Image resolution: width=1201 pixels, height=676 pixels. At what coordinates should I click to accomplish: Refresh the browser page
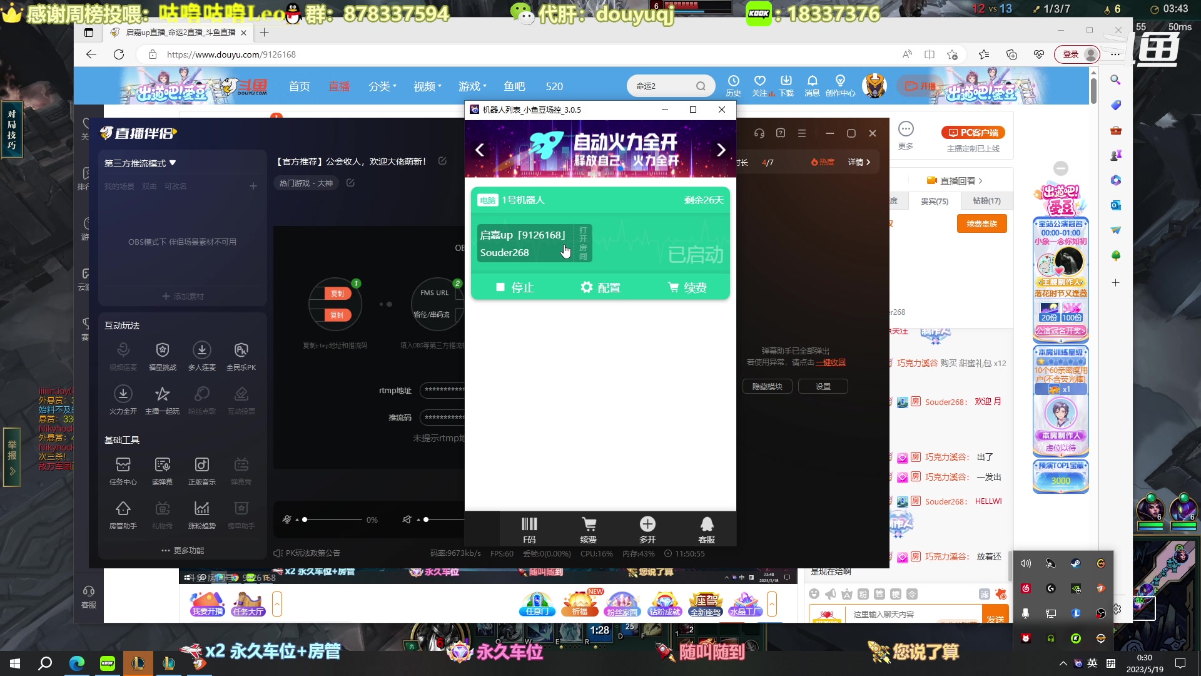pyautogui.click(x=119, y=54)
